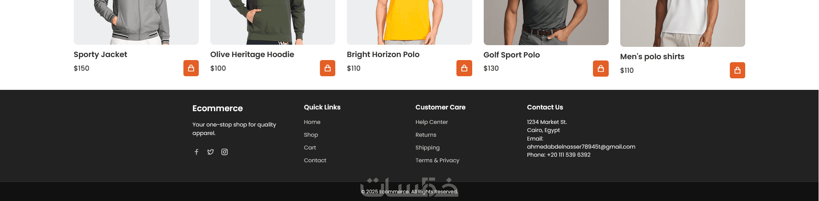Click the Golf Sport Polo product image

pos(546,21)
